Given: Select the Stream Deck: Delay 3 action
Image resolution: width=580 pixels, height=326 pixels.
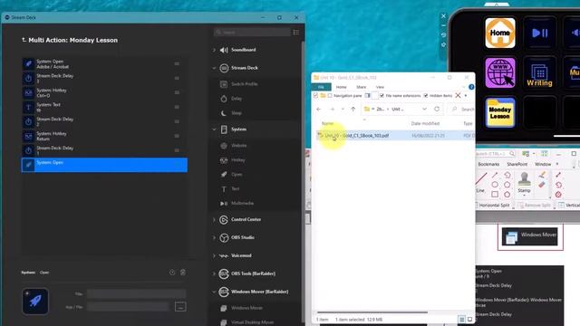Looking at the screenshot, I should [x=104, y=79].
